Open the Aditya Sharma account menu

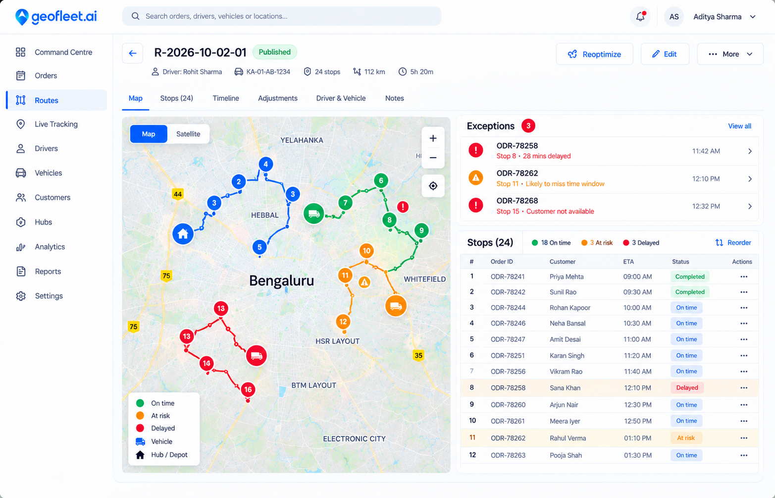(x=711, y=17)
